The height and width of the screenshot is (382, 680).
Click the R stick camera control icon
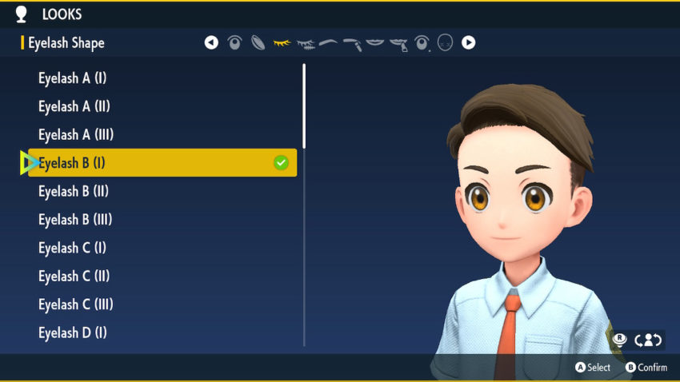click(x=620, y=340)
